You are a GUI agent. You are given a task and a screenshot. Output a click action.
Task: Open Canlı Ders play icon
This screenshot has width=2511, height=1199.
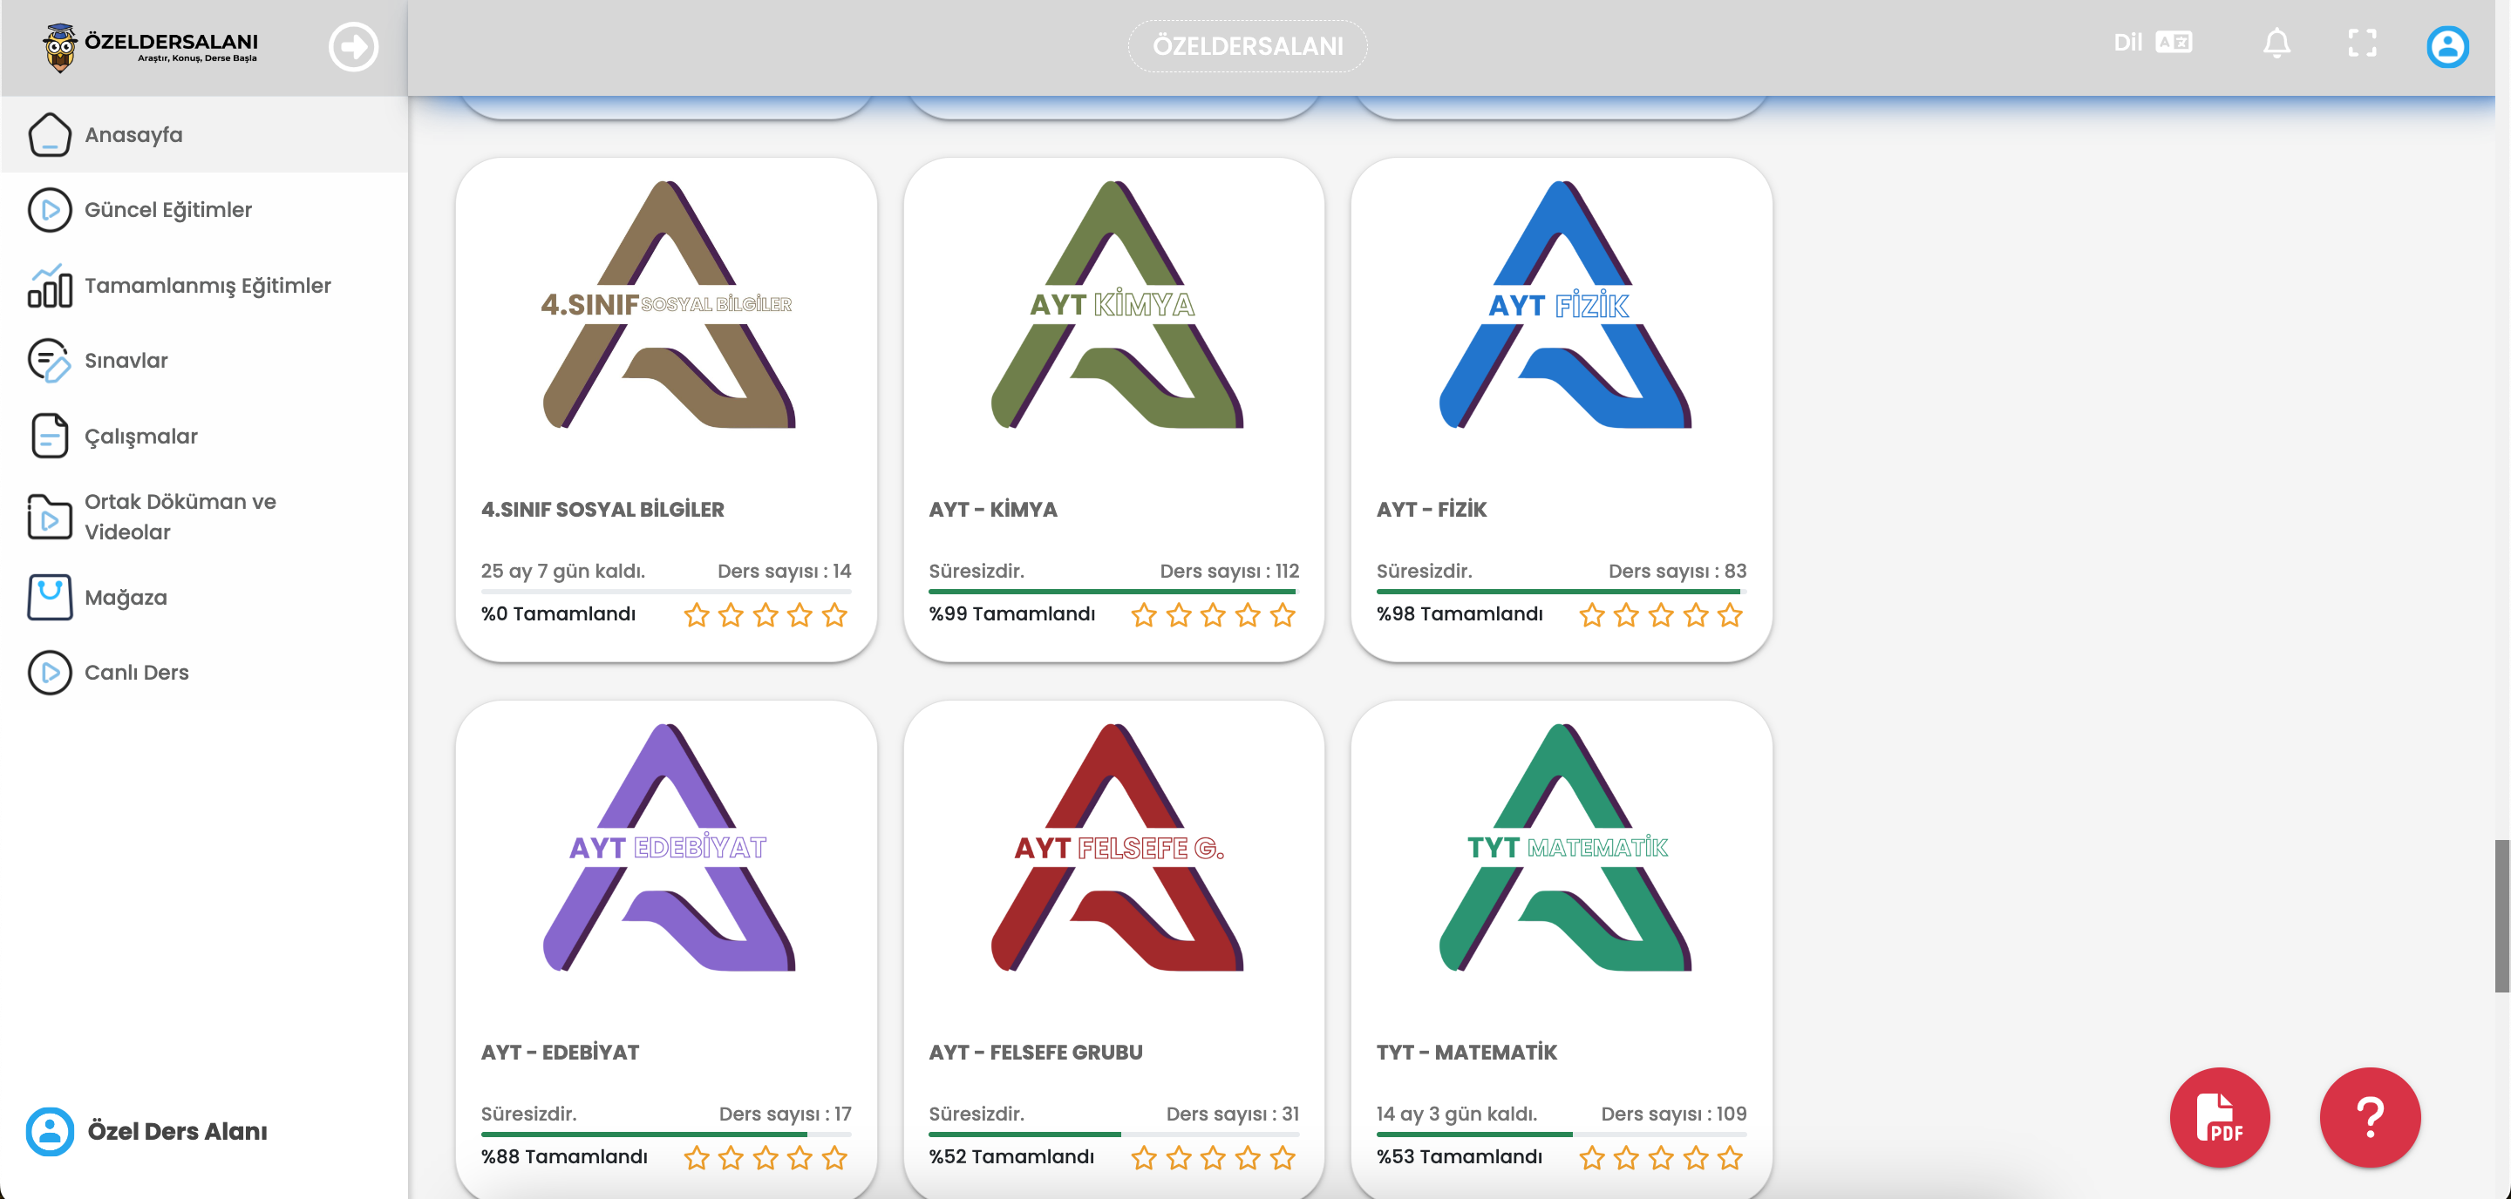50,672
